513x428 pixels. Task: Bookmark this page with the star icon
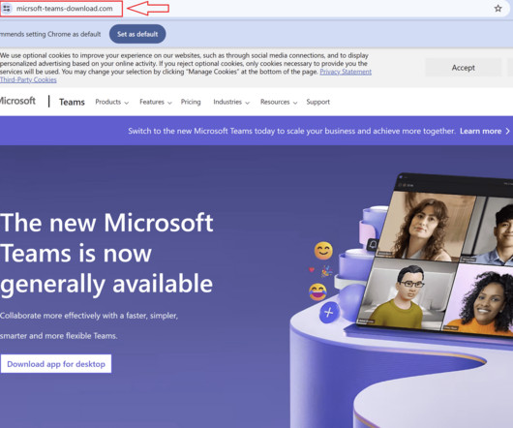pyautogui.click(x=498, y=8)
